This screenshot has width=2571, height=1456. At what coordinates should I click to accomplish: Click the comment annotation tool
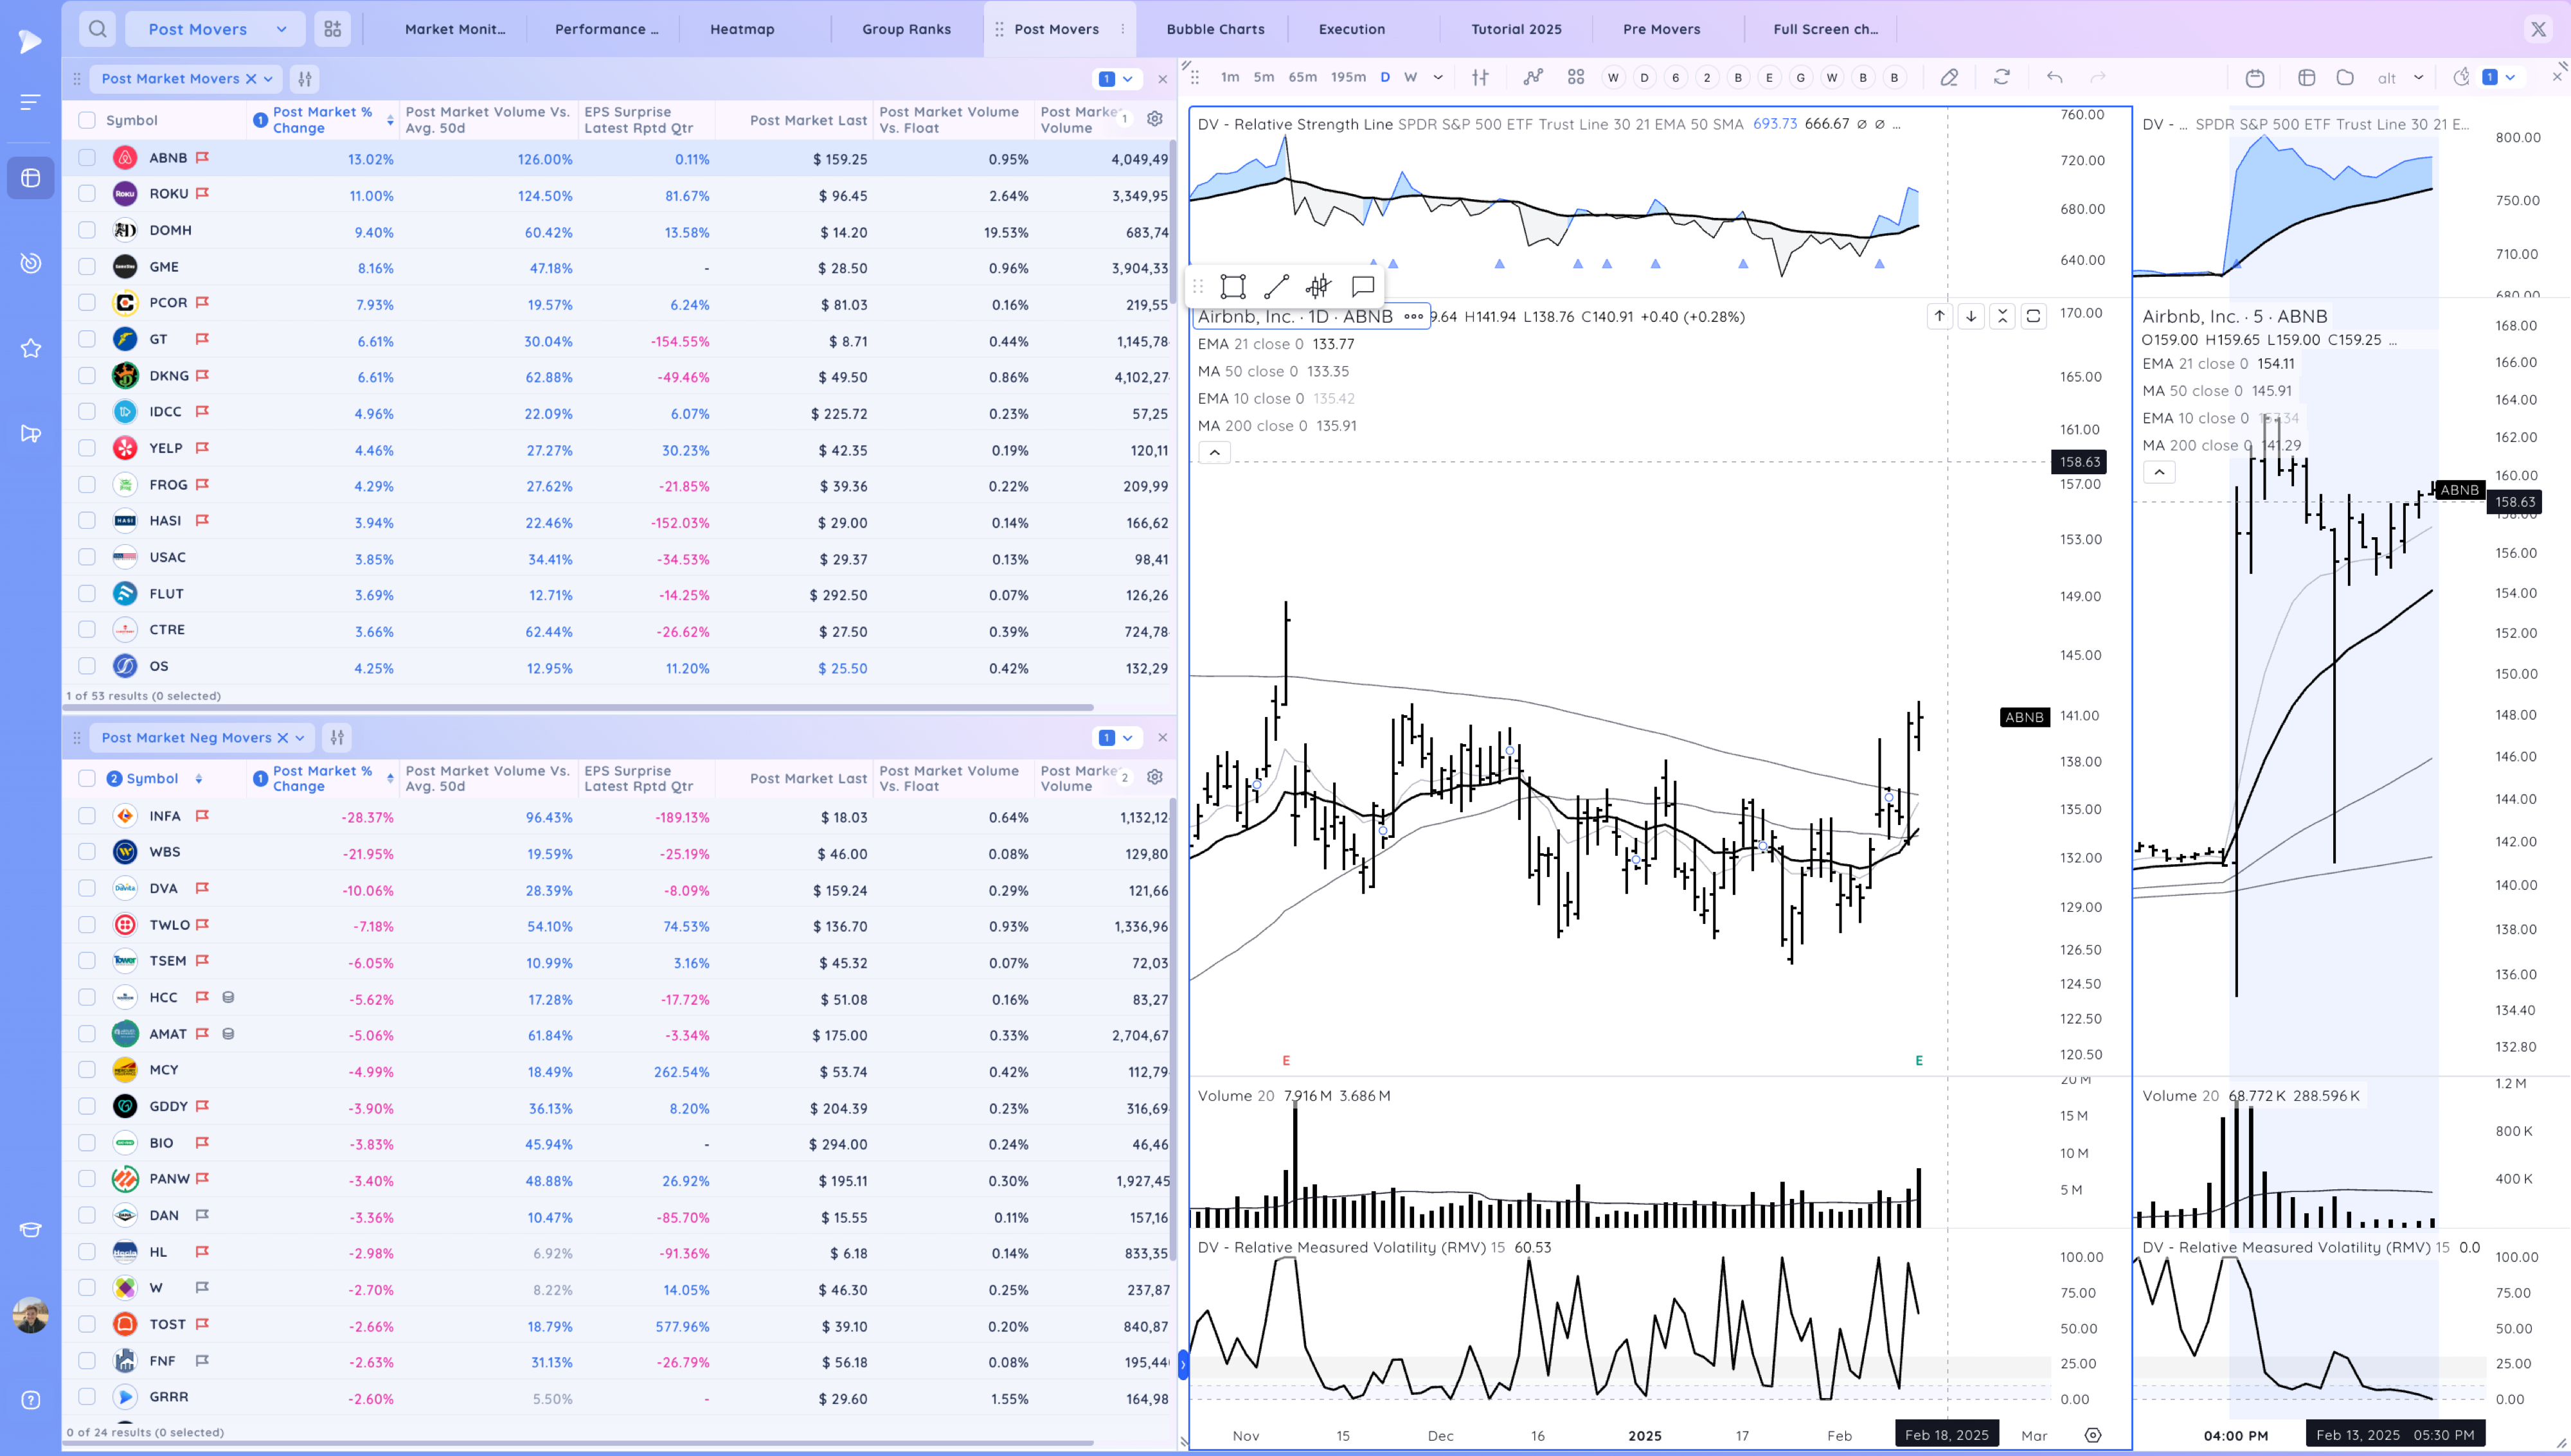1362,287
